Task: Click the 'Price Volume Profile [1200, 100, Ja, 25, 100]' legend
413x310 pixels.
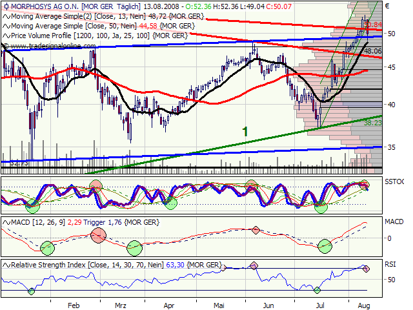Action: pos(80,36)
